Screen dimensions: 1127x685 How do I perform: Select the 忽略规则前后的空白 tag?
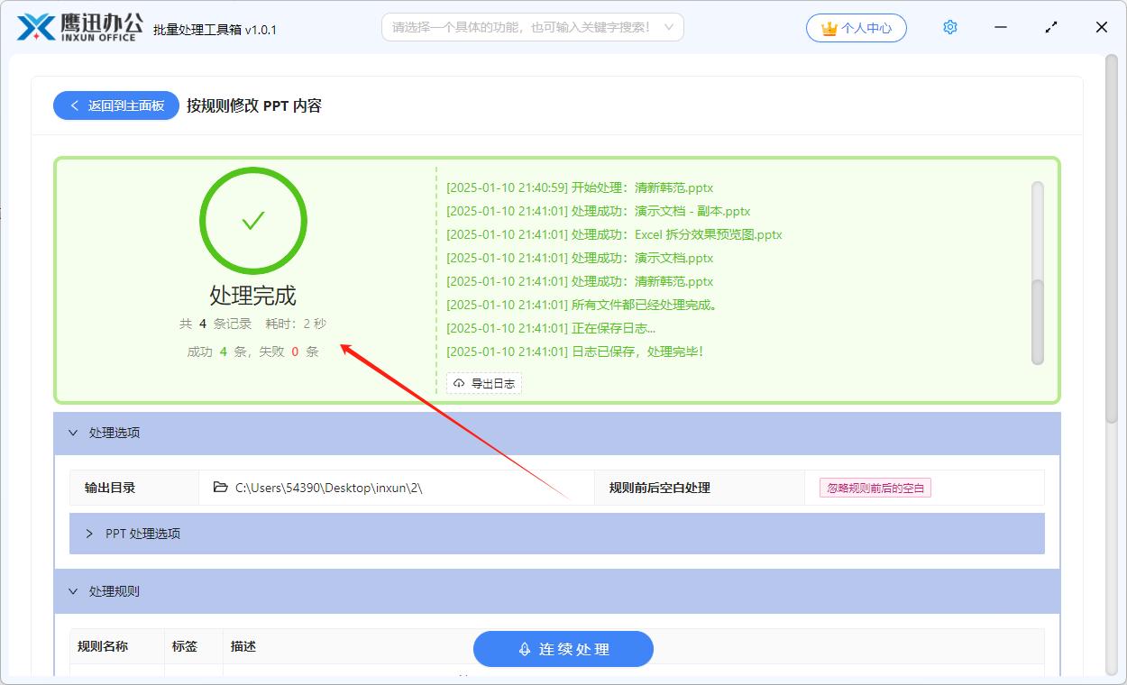(x=875, y=488)
